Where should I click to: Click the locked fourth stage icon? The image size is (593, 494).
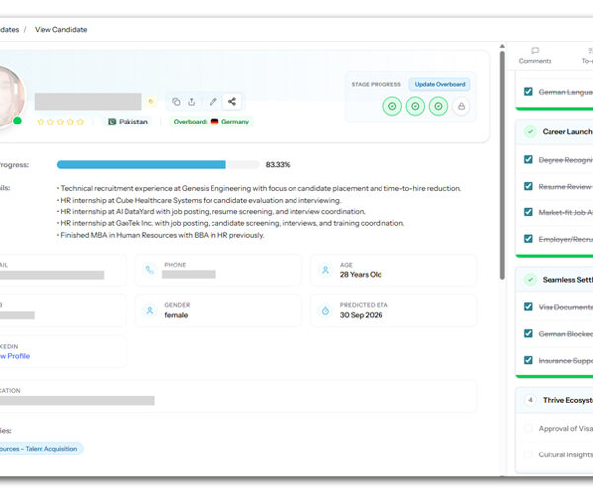pos(461,106)
